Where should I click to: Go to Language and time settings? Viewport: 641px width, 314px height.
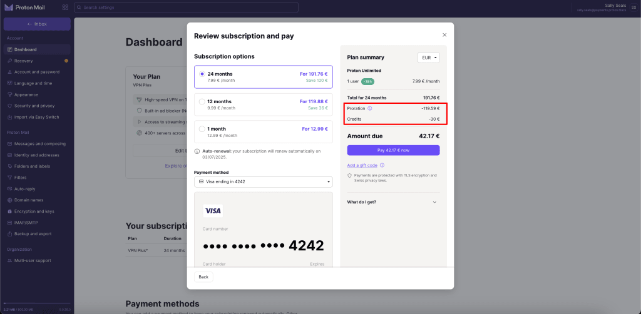pos(37,83)
